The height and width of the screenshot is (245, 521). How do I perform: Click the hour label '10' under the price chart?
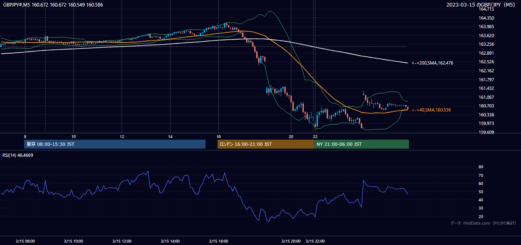coord(73,136)
